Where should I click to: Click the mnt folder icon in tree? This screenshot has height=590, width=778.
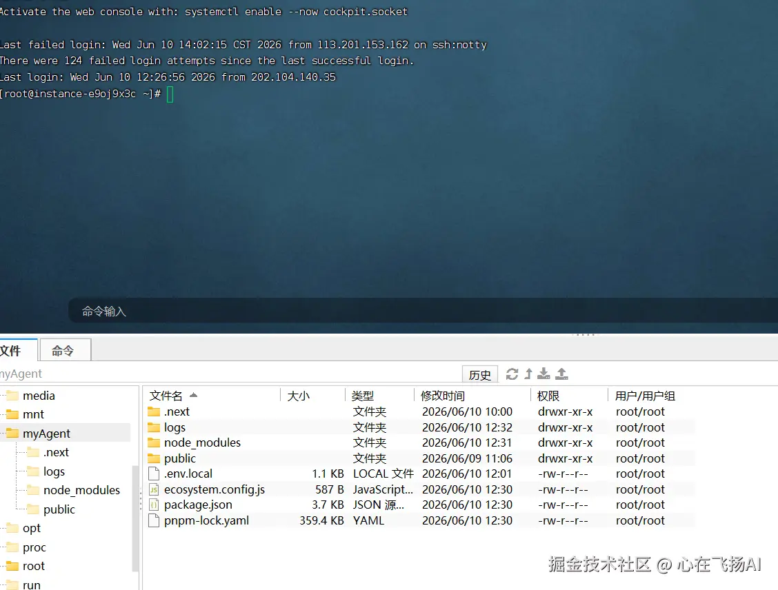point(12,414)
